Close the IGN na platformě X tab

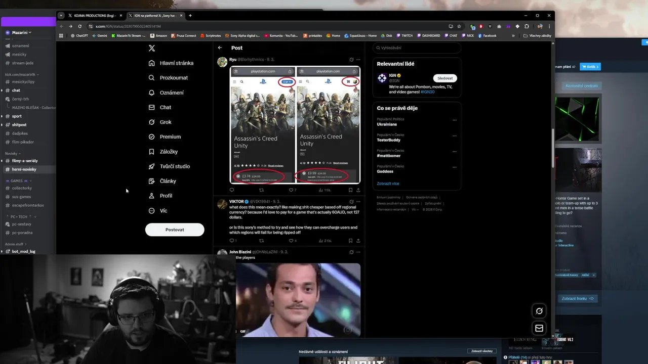click(x=181, y=16)
